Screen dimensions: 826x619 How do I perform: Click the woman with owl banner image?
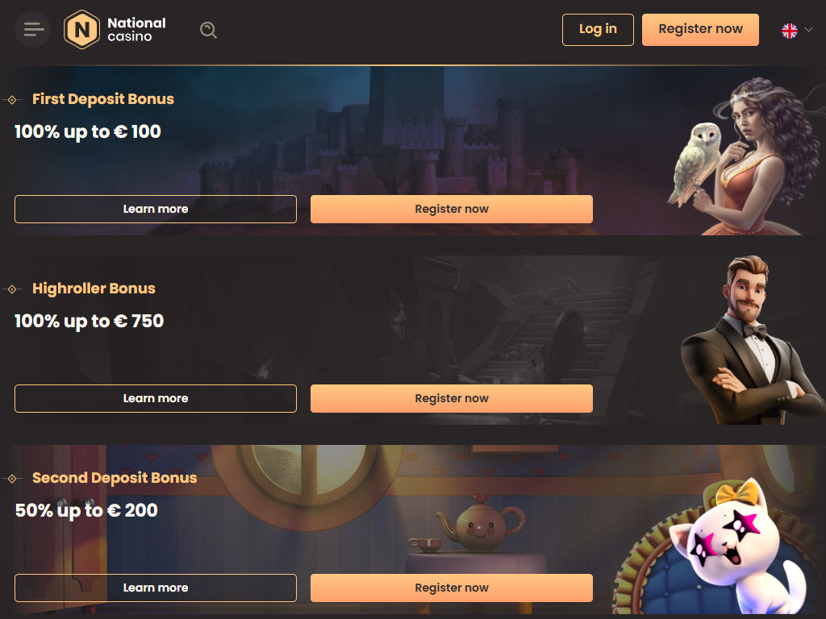pos(743,156)
